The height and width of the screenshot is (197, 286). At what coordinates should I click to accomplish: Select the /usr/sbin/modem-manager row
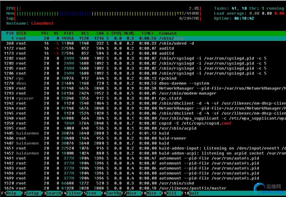click(144, 93)
